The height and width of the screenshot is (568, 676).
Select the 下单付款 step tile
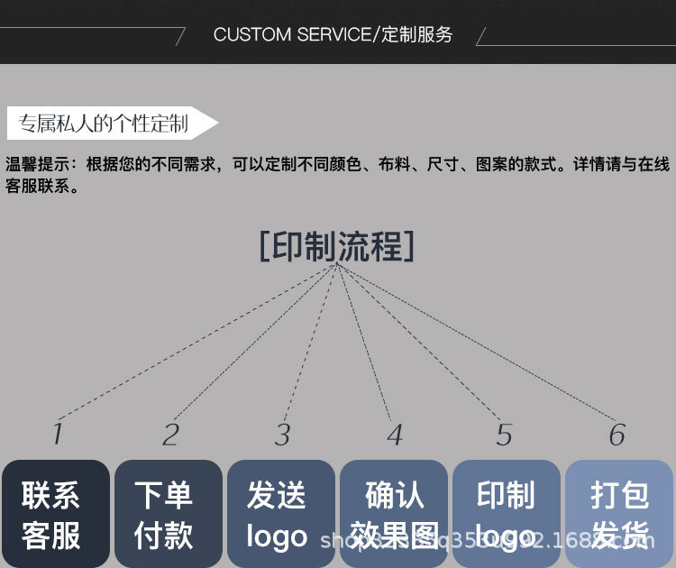(169, 514)
